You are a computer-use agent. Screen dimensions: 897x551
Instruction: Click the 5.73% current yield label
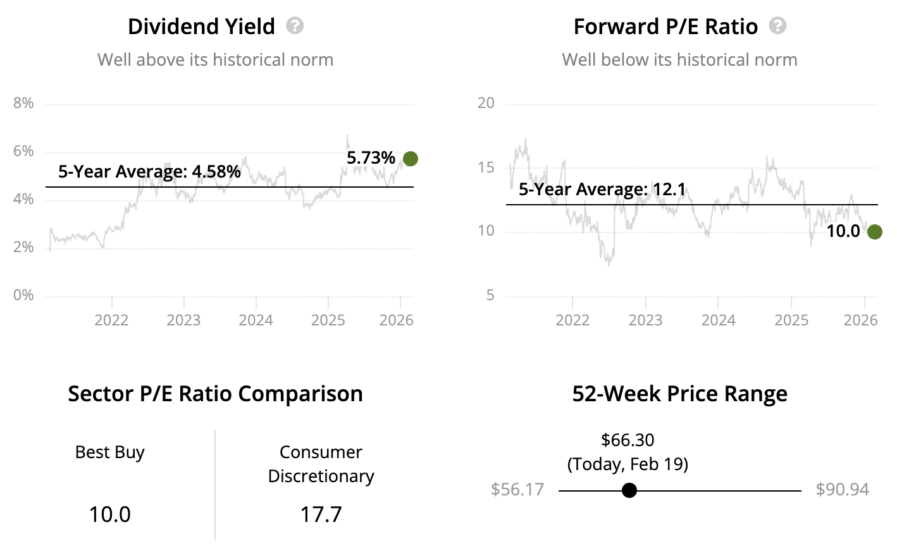coord(371,158)
